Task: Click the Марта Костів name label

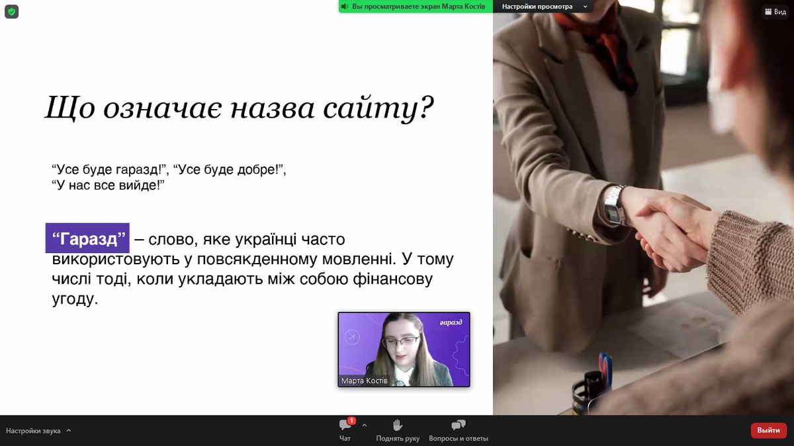Action: click(365, 381)
